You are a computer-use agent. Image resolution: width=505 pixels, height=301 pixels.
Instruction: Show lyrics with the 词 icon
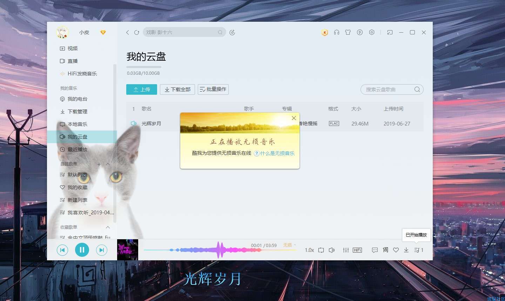(385, 250)
